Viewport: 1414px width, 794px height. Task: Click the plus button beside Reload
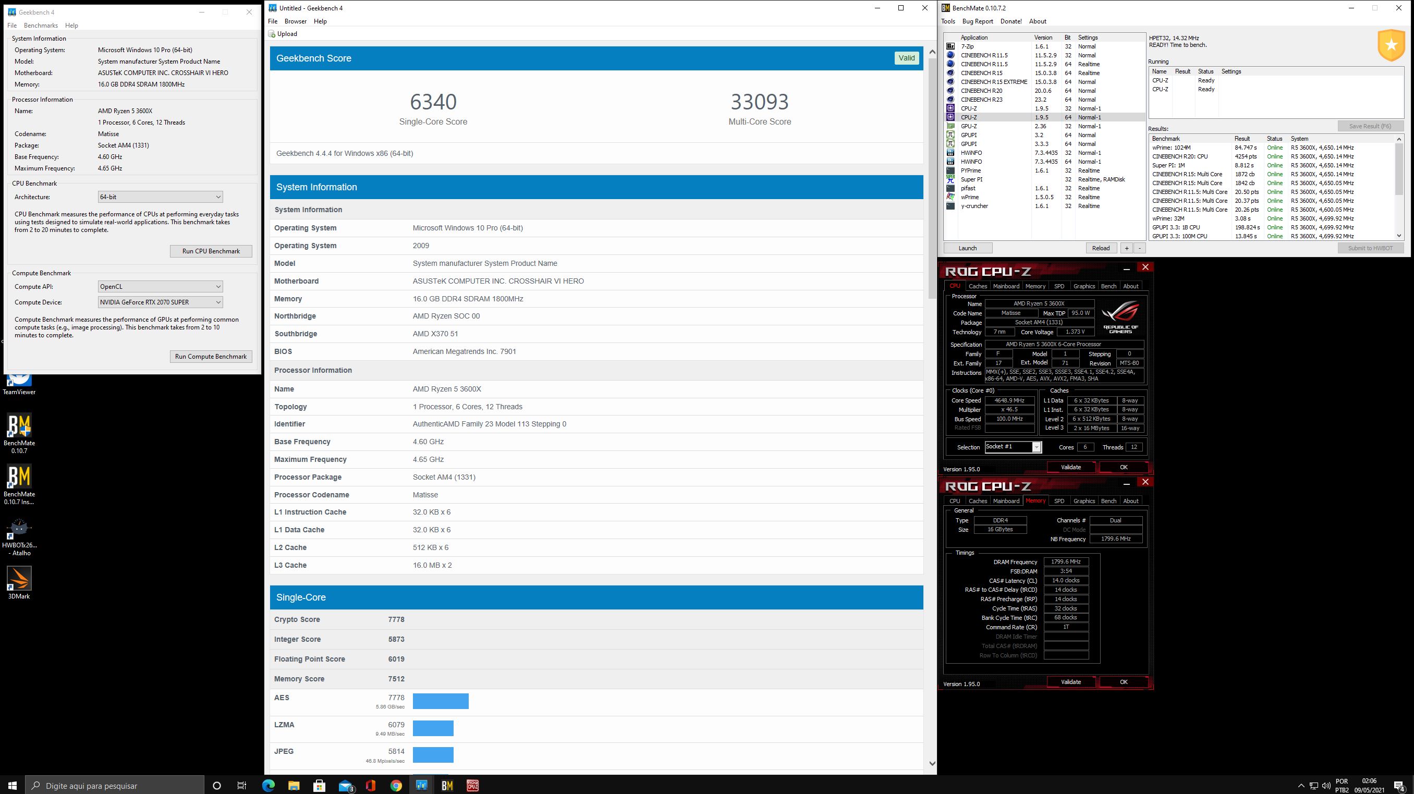coord(1126,248)
